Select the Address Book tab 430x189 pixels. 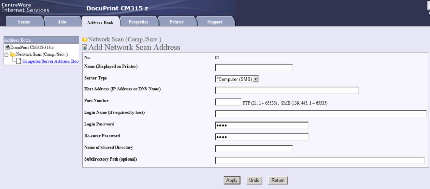pyautogui.click(x=100, y=22)
